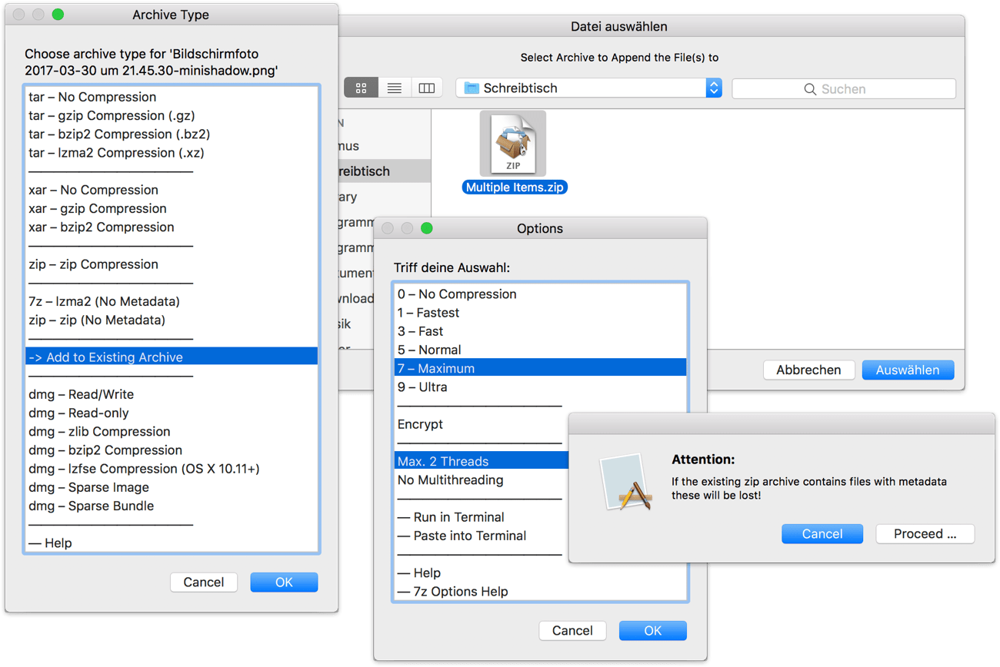Screen dimensions: 1000x667
Task: Select 7z – lzma2 (No Metadata)
Action: coord(172,301)
